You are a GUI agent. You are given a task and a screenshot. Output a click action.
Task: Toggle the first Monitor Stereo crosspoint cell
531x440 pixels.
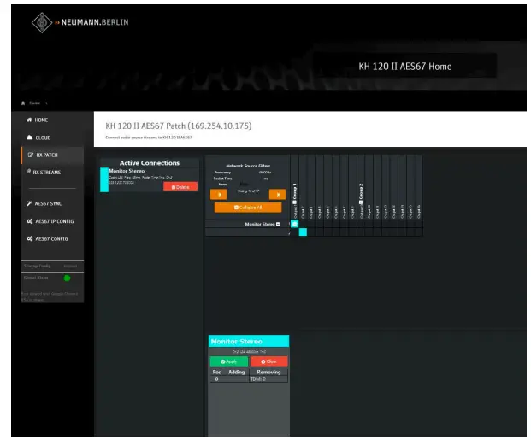(x=295, y=224)
